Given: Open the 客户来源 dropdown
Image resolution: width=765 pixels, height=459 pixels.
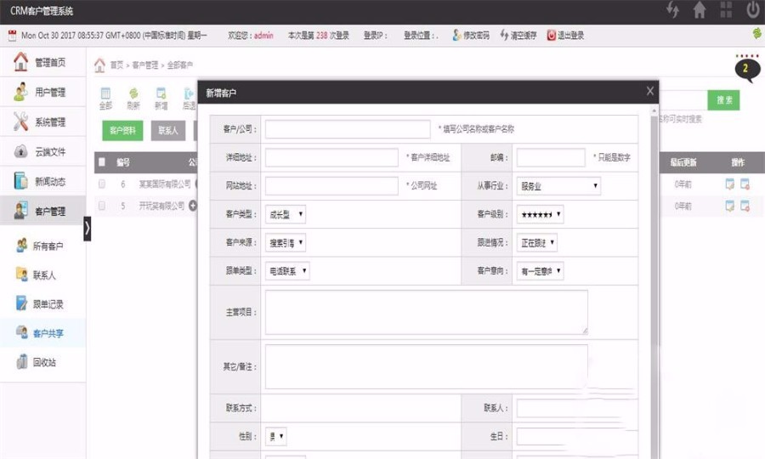Looking at the screenshot, I should click(286, 242).
